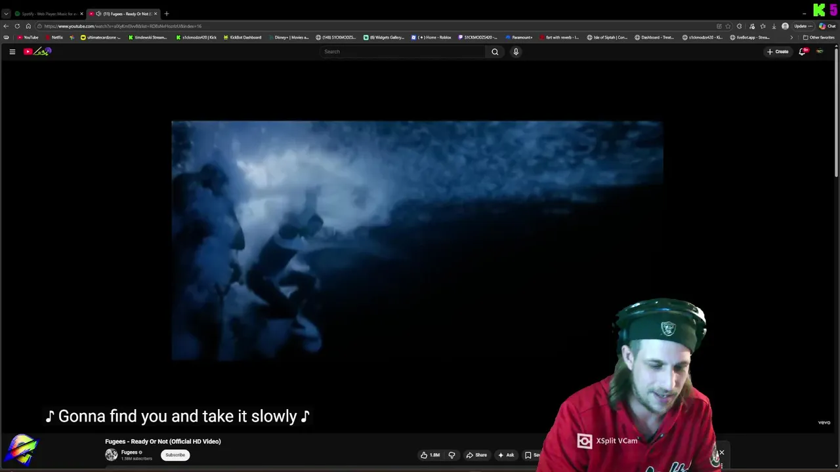Mute the tab via the speaker icon
Image resolution: width=840 pixels, height=472 pixels.
pos(98,14)
